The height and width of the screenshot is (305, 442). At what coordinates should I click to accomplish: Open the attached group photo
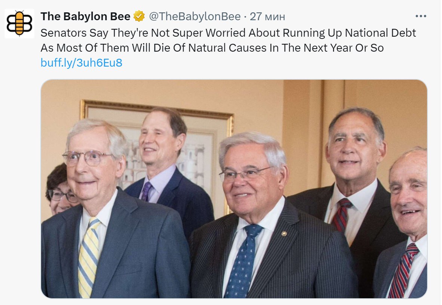coord(234,189)
